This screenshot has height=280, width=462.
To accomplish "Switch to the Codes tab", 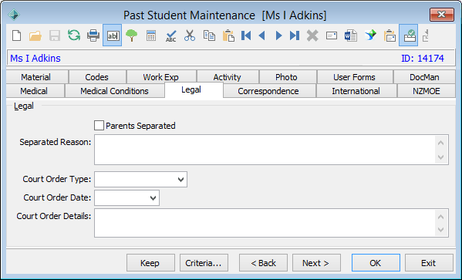I will point(96,77).
